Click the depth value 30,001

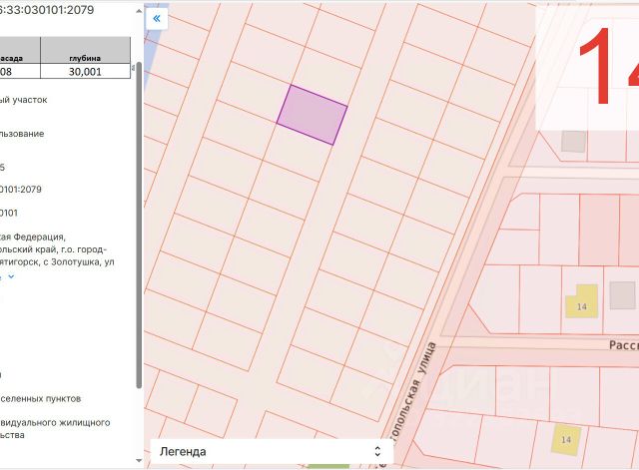[85, 71]
